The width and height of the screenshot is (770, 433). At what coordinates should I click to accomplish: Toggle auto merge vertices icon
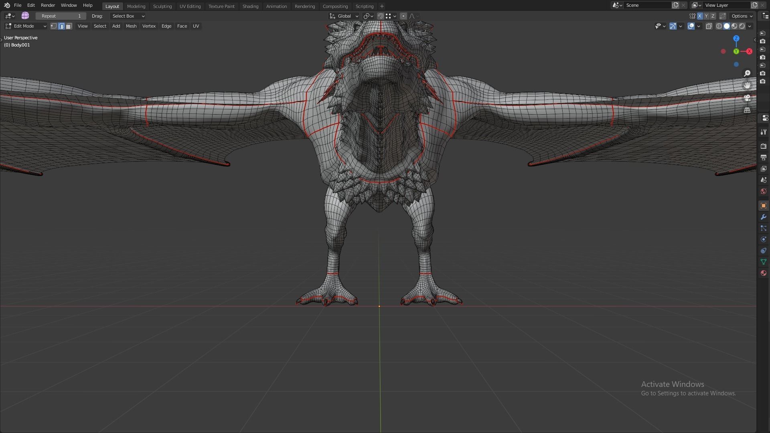click(723, 16)
